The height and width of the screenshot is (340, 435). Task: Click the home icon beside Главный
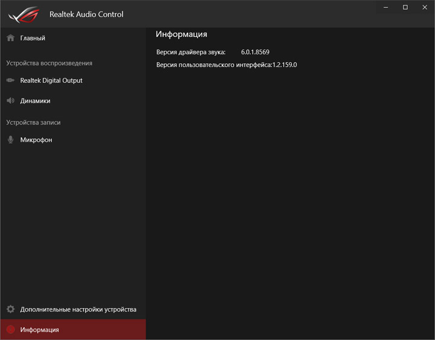coord(10,38)
